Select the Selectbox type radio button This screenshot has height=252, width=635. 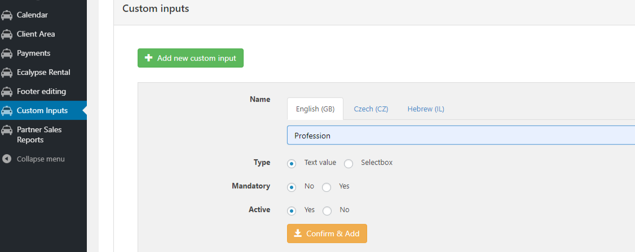click(349, 164)
